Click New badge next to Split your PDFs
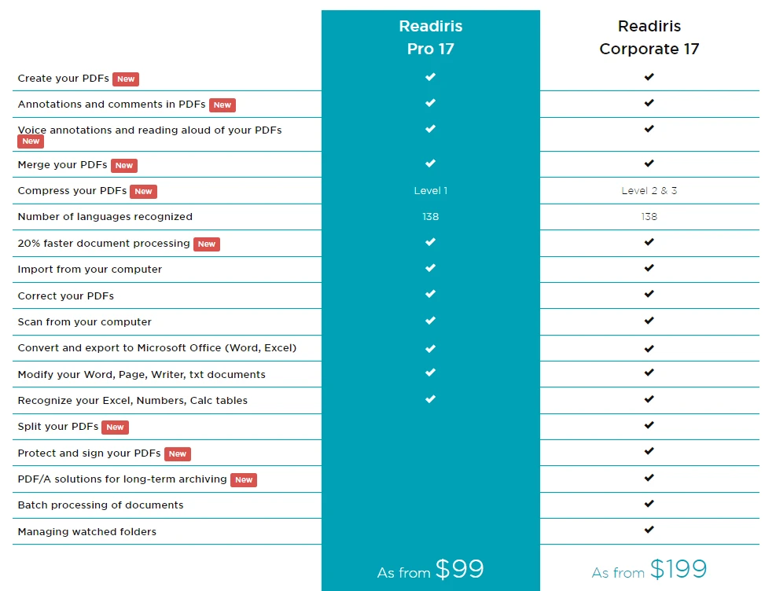Screen dimensions: 776x591 115,428
